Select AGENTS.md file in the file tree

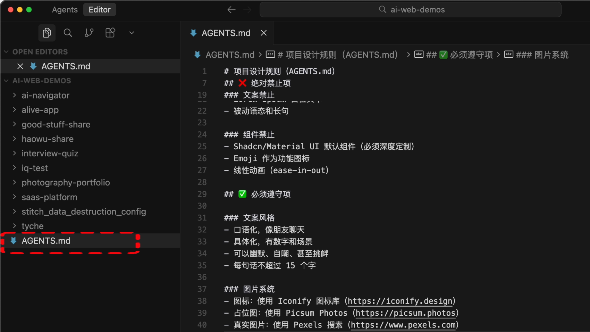46,241
